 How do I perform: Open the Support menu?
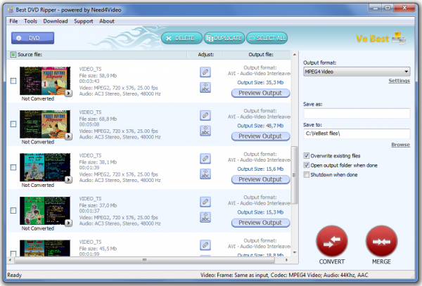coord(84,21)
